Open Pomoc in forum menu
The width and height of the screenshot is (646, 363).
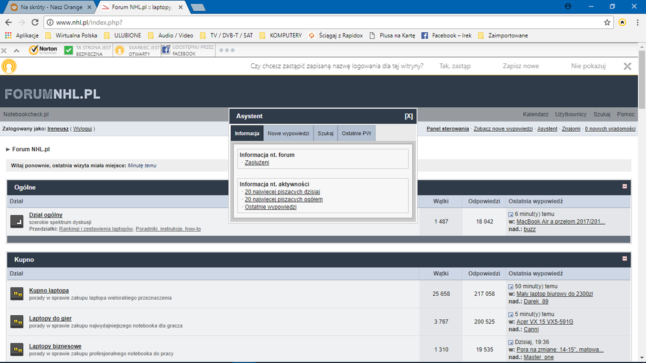click(x=626, y=114)
